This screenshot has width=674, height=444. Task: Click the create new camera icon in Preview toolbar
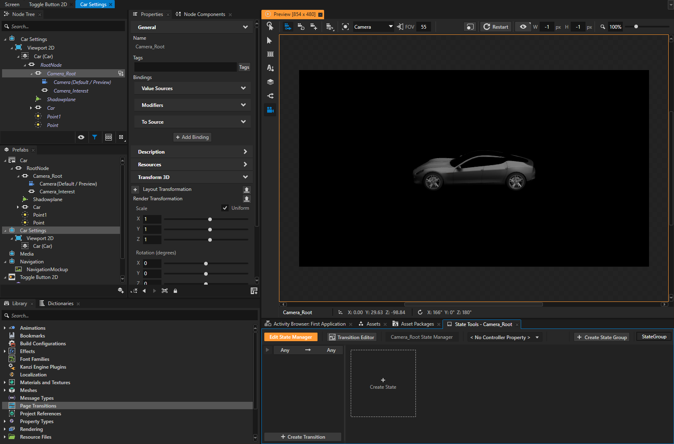click(314, 26)
